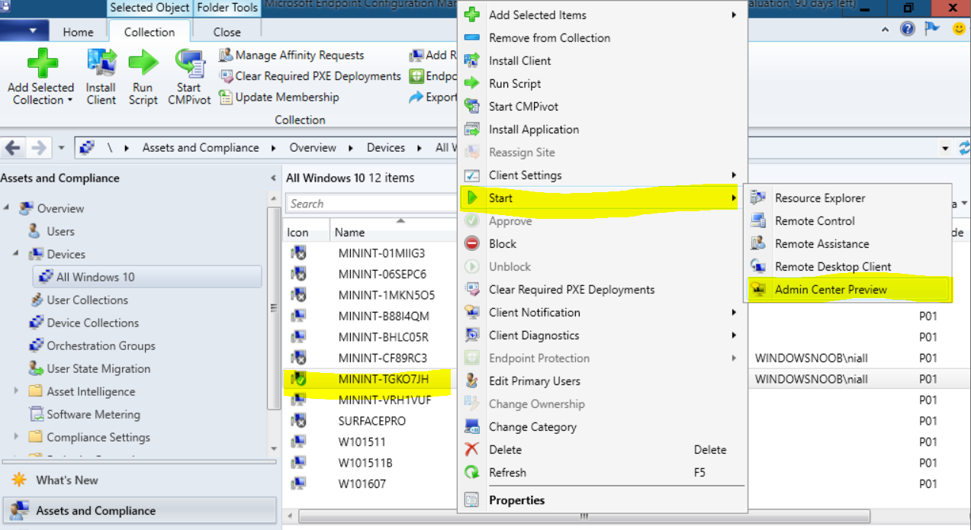Viewport: 971px width, 530px height.
Task: Choose Properties from the context menu
Action: [x=601, y=500]
